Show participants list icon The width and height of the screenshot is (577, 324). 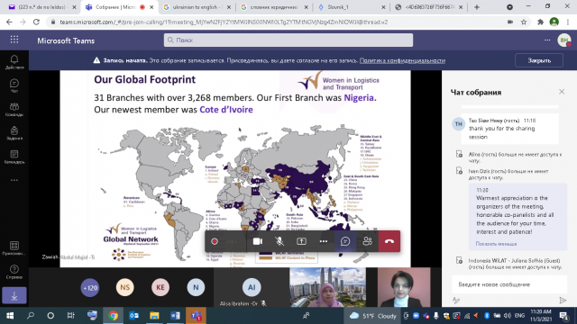(367, 241)
